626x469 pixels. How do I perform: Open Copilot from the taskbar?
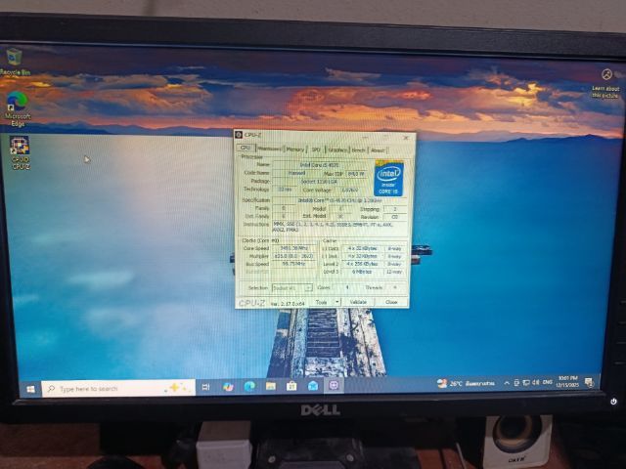pyautogui.click(x=228, y=387)
